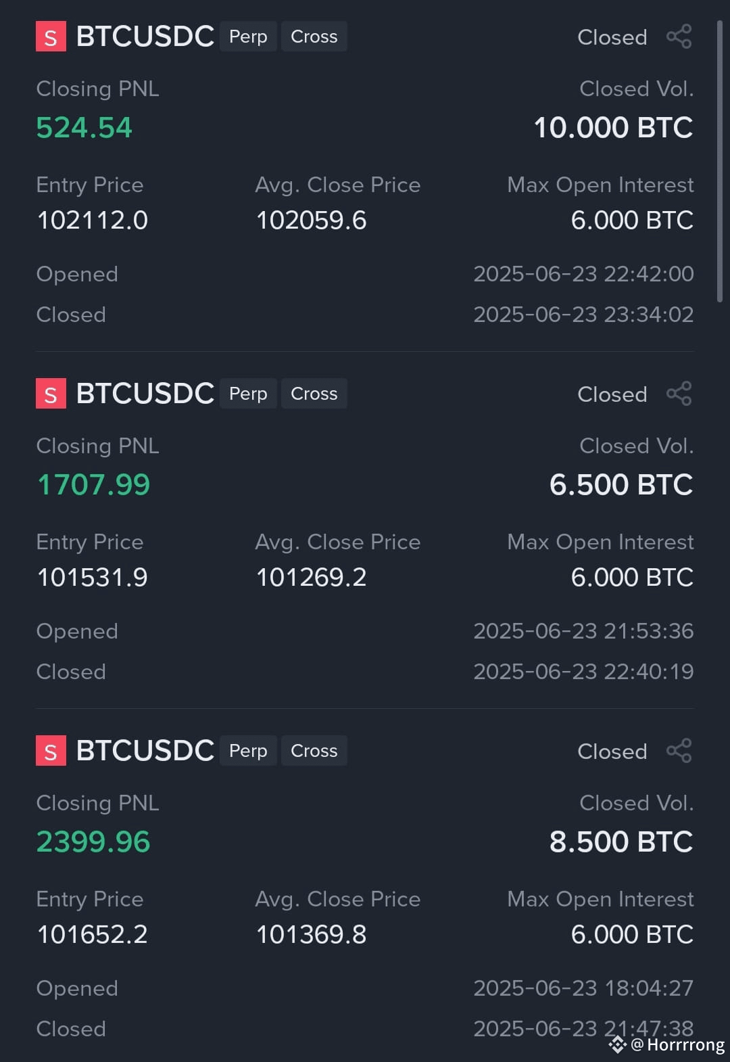Click red S short badge on first position
Screen dimensions: 730x1062
tap(51, 37)
